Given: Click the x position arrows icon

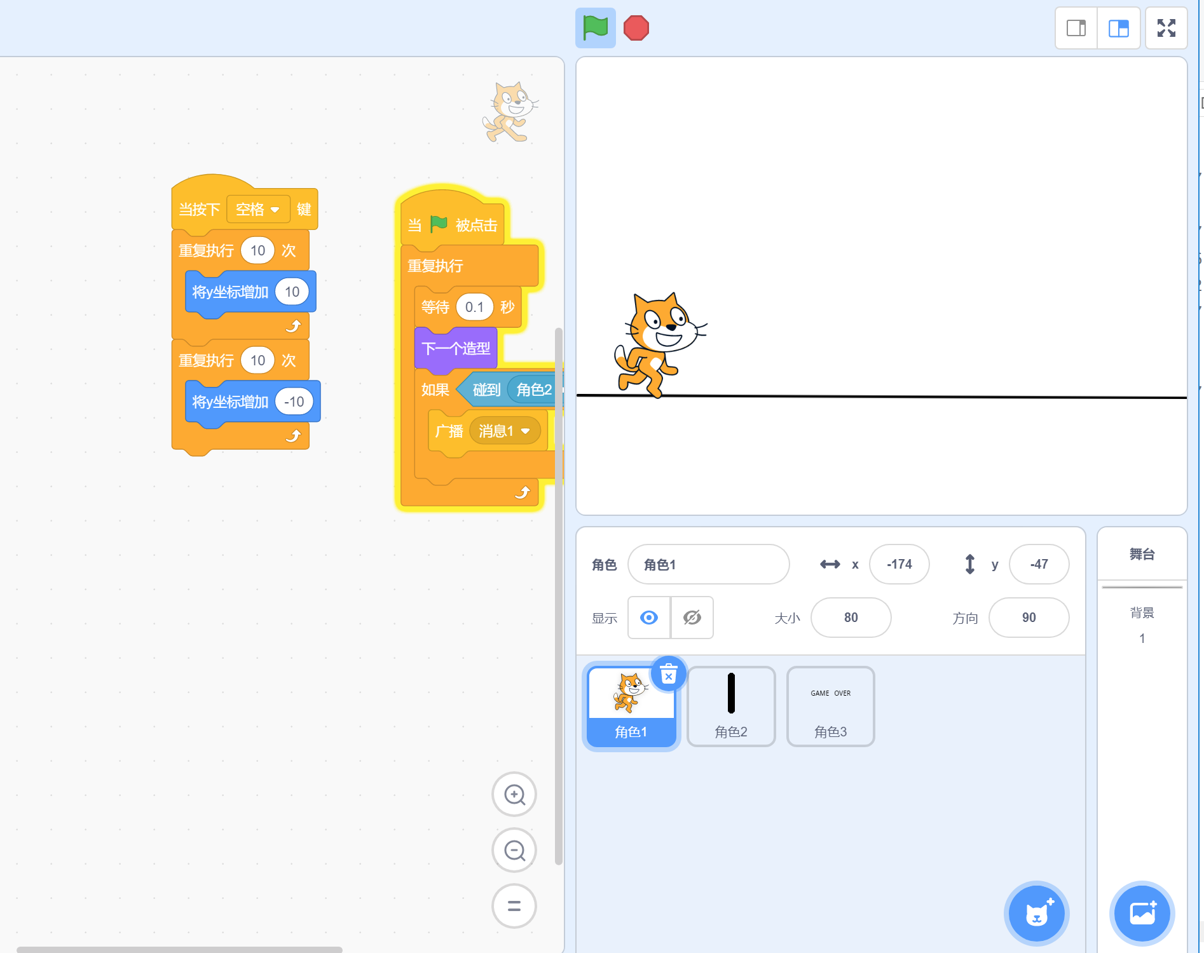Looking at the screenshot, I should click(830, 564).
